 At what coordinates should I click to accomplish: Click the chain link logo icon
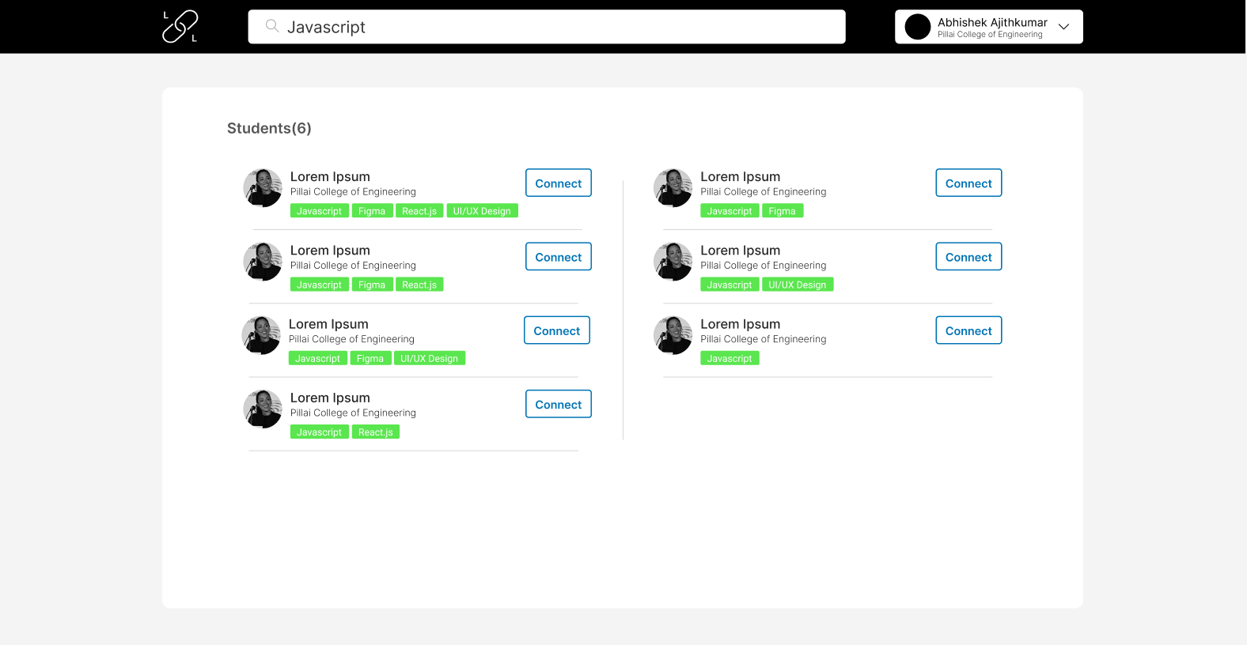180,26
